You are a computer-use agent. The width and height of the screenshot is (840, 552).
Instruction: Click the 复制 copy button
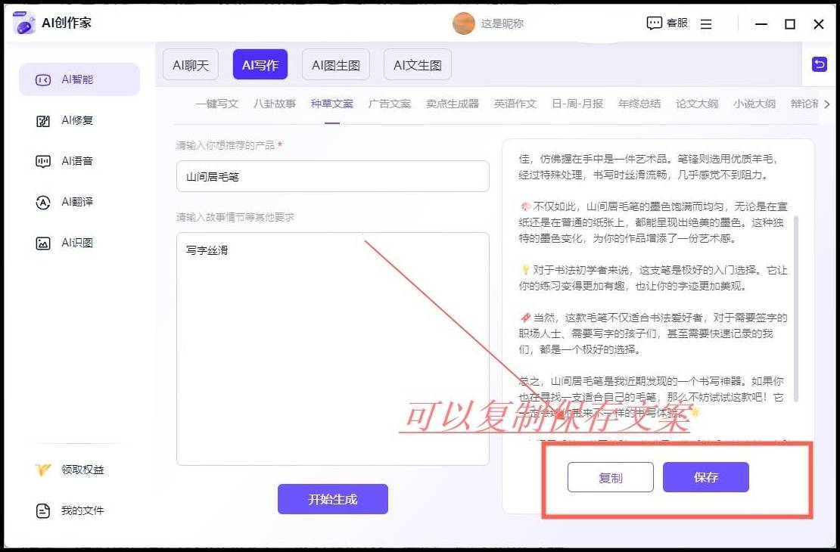click(x=610, y=478)
